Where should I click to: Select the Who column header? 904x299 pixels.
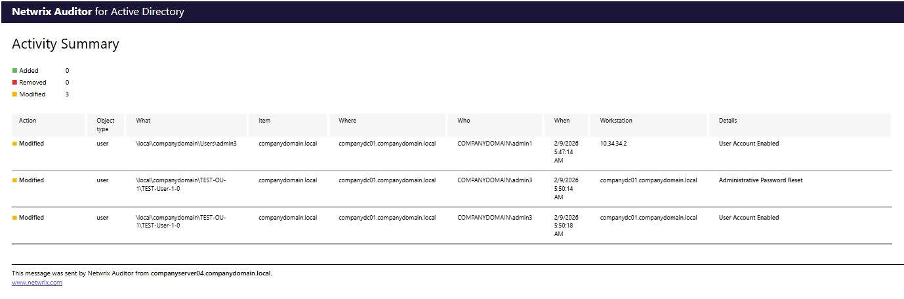464,121
